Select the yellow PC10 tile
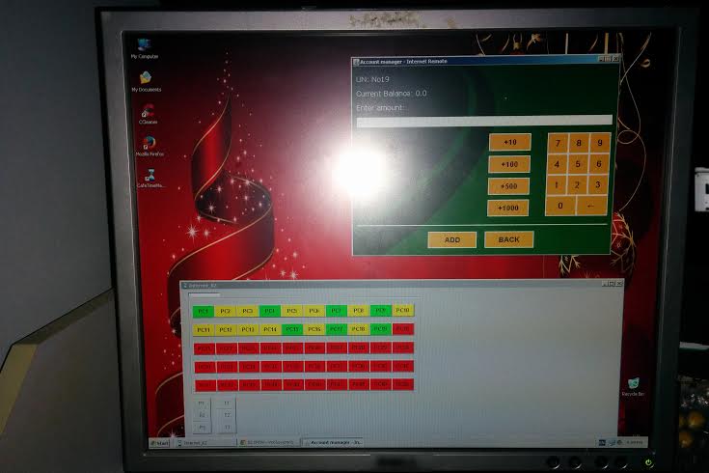709x473 pixels. (x=403, y=311)
